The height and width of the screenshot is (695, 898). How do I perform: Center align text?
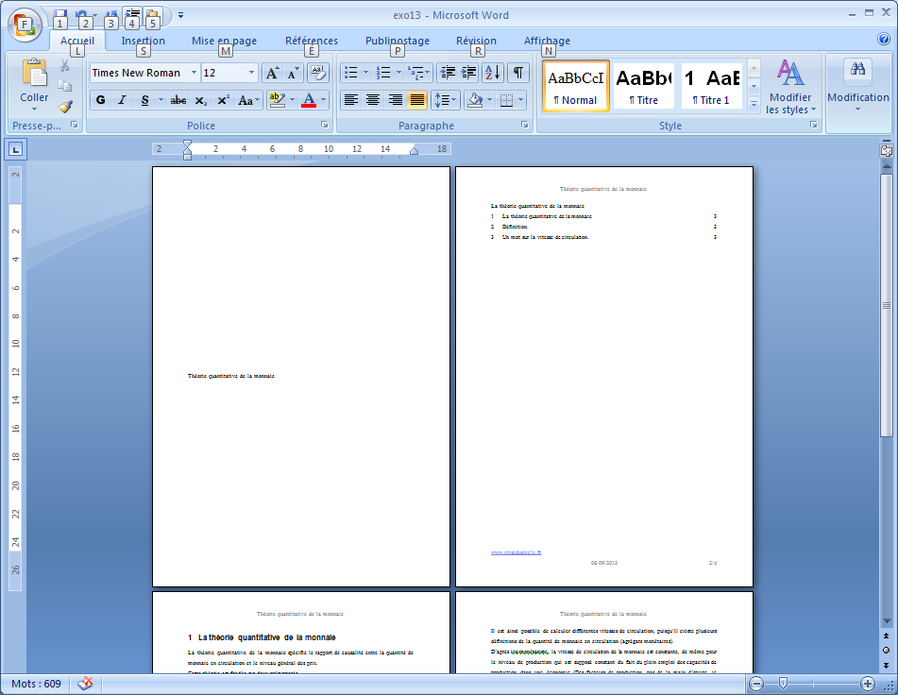click(373, 100)
